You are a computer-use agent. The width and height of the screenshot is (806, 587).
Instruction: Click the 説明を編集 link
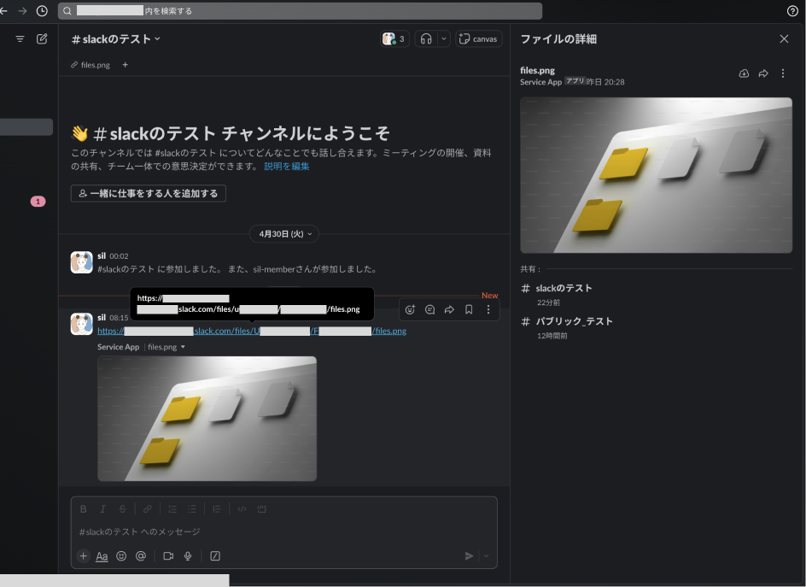coord(287,167)
